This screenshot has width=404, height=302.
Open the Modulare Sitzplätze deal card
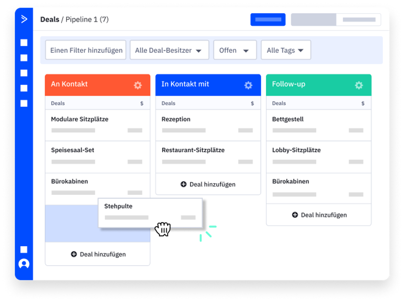click(x=97, y=125)
